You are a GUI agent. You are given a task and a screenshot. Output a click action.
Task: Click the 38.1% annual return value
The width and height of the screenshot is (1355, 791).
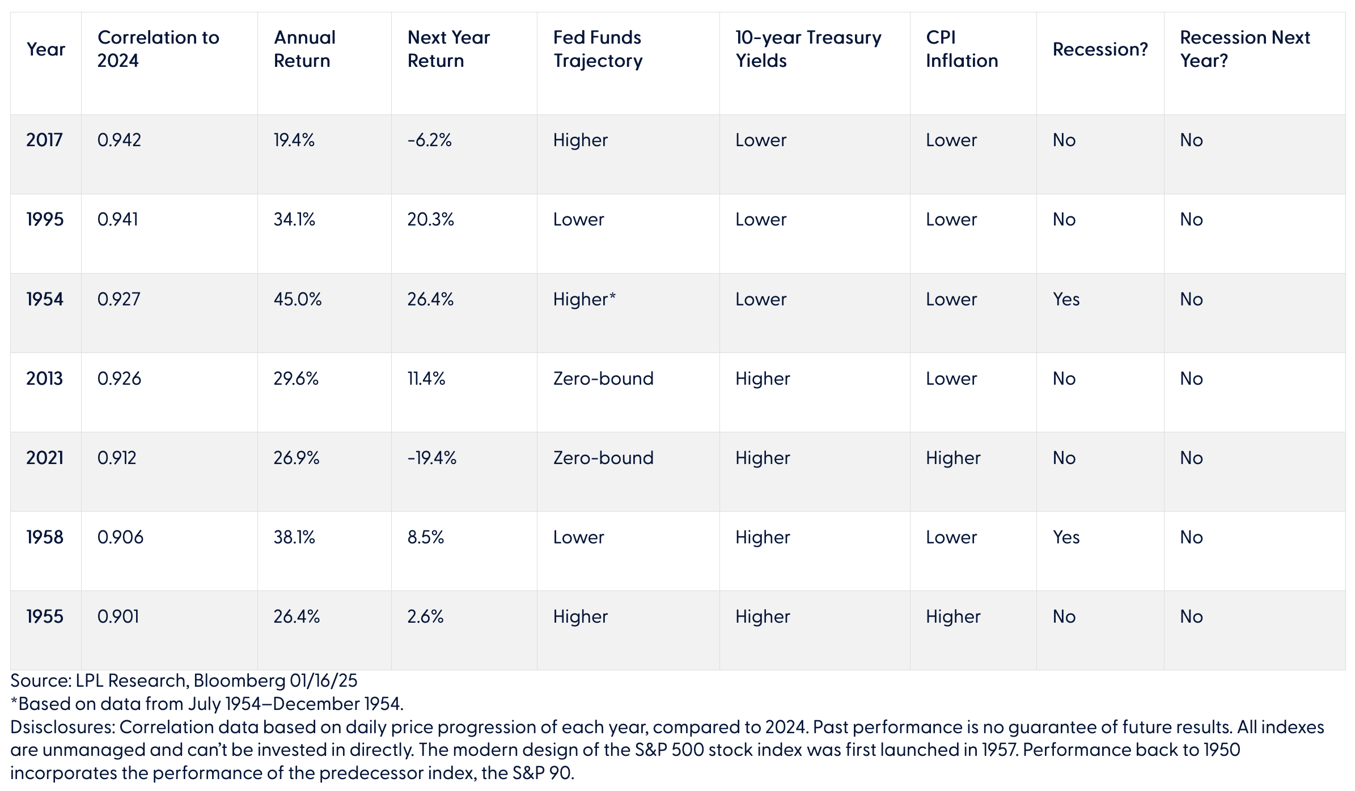[x=294, y=537]
